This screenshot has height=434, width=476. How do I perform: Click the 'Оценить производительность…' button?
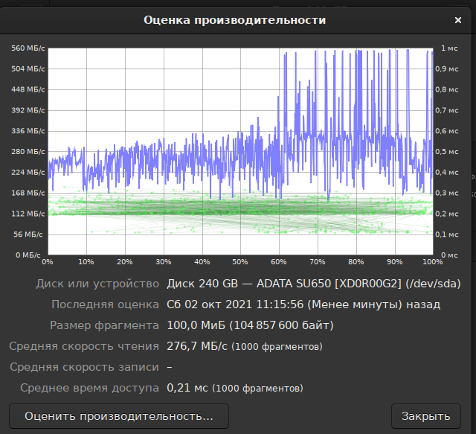tap(119, 416)
